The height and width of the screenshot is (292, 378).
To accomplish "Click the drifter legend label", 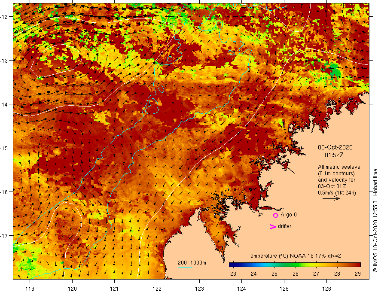I will (x=284, y=226).
